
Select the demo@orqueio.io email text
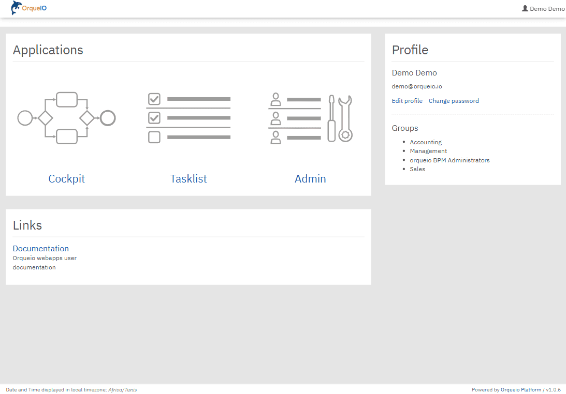(x=416, y=86)
